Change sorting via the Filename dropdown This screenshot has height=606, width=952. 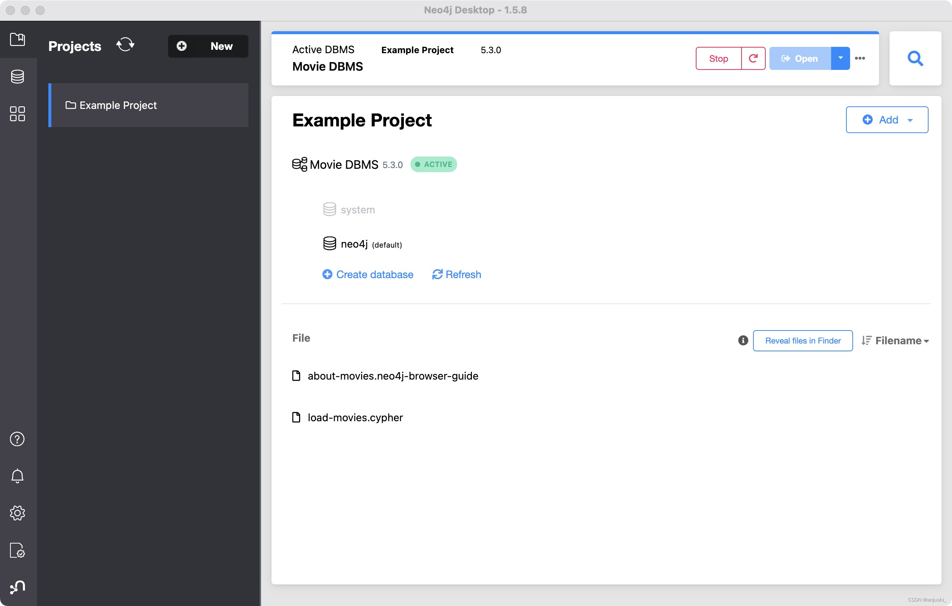[x=895, y=340]
